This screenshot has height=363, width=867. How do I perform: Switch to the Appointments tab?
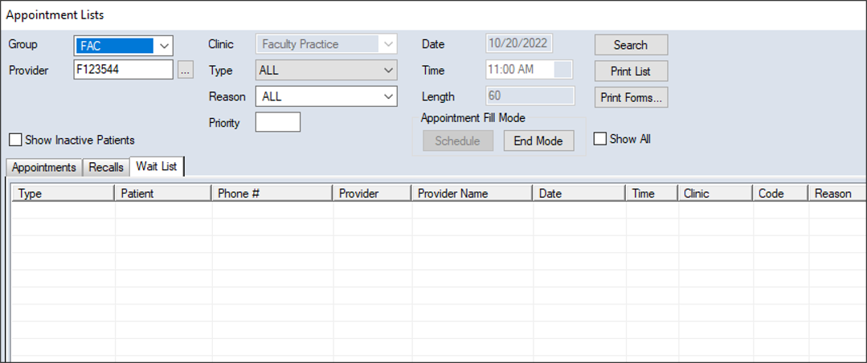(x=44, y=167)
